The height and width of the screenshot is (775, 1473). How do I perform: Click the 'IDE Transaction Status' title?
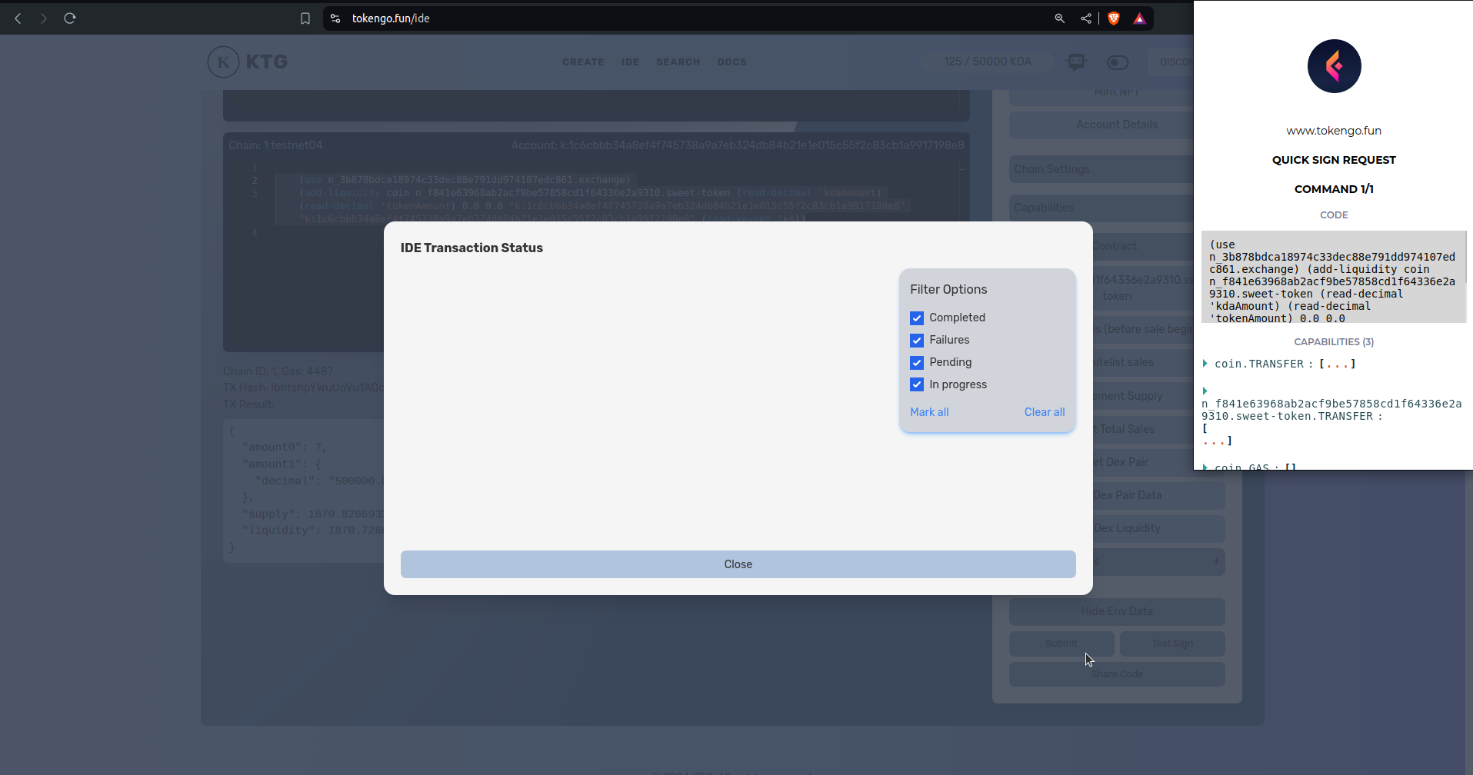pyautogui.click(x=472, y=248)
